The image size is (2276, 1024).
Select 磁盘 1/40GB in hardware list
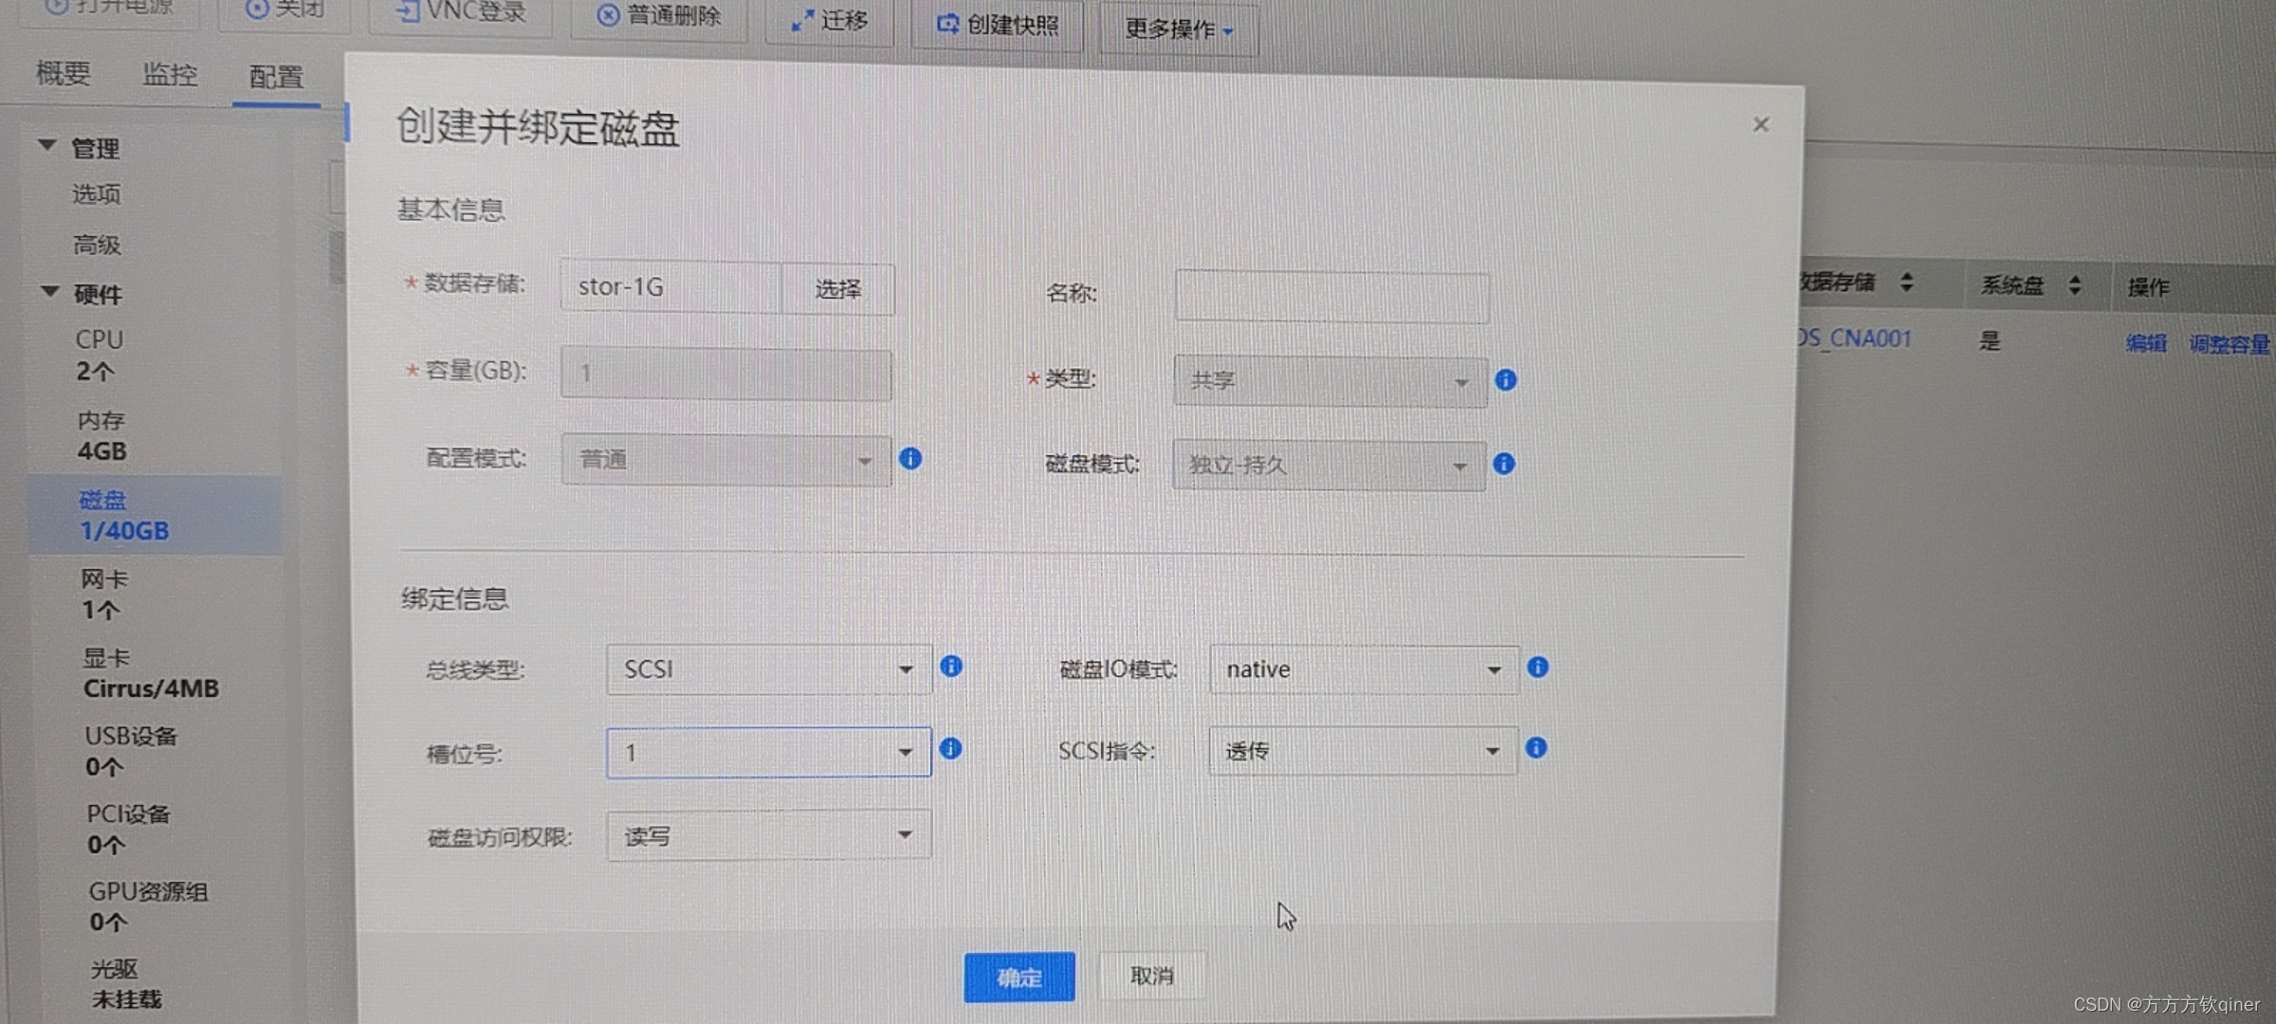click(x=155, y=515)
